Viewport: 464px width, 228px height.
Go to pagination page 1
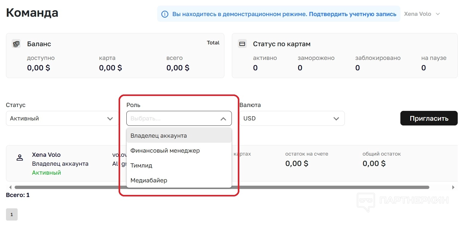tap(12, 215)
